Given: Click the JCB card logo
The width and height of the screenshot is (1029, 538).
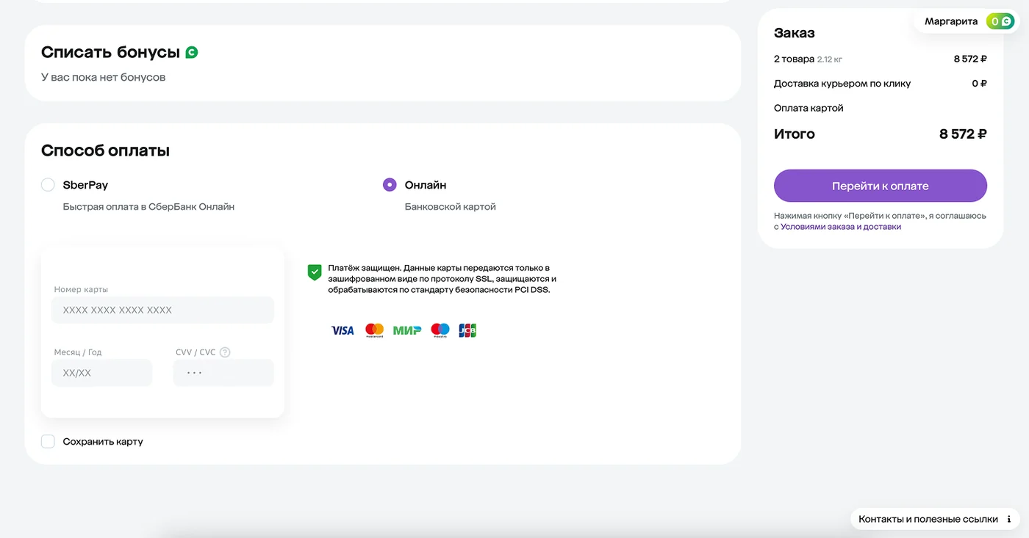Looking at the screenshot, I should pyautogui.click(x=467, y=330).
